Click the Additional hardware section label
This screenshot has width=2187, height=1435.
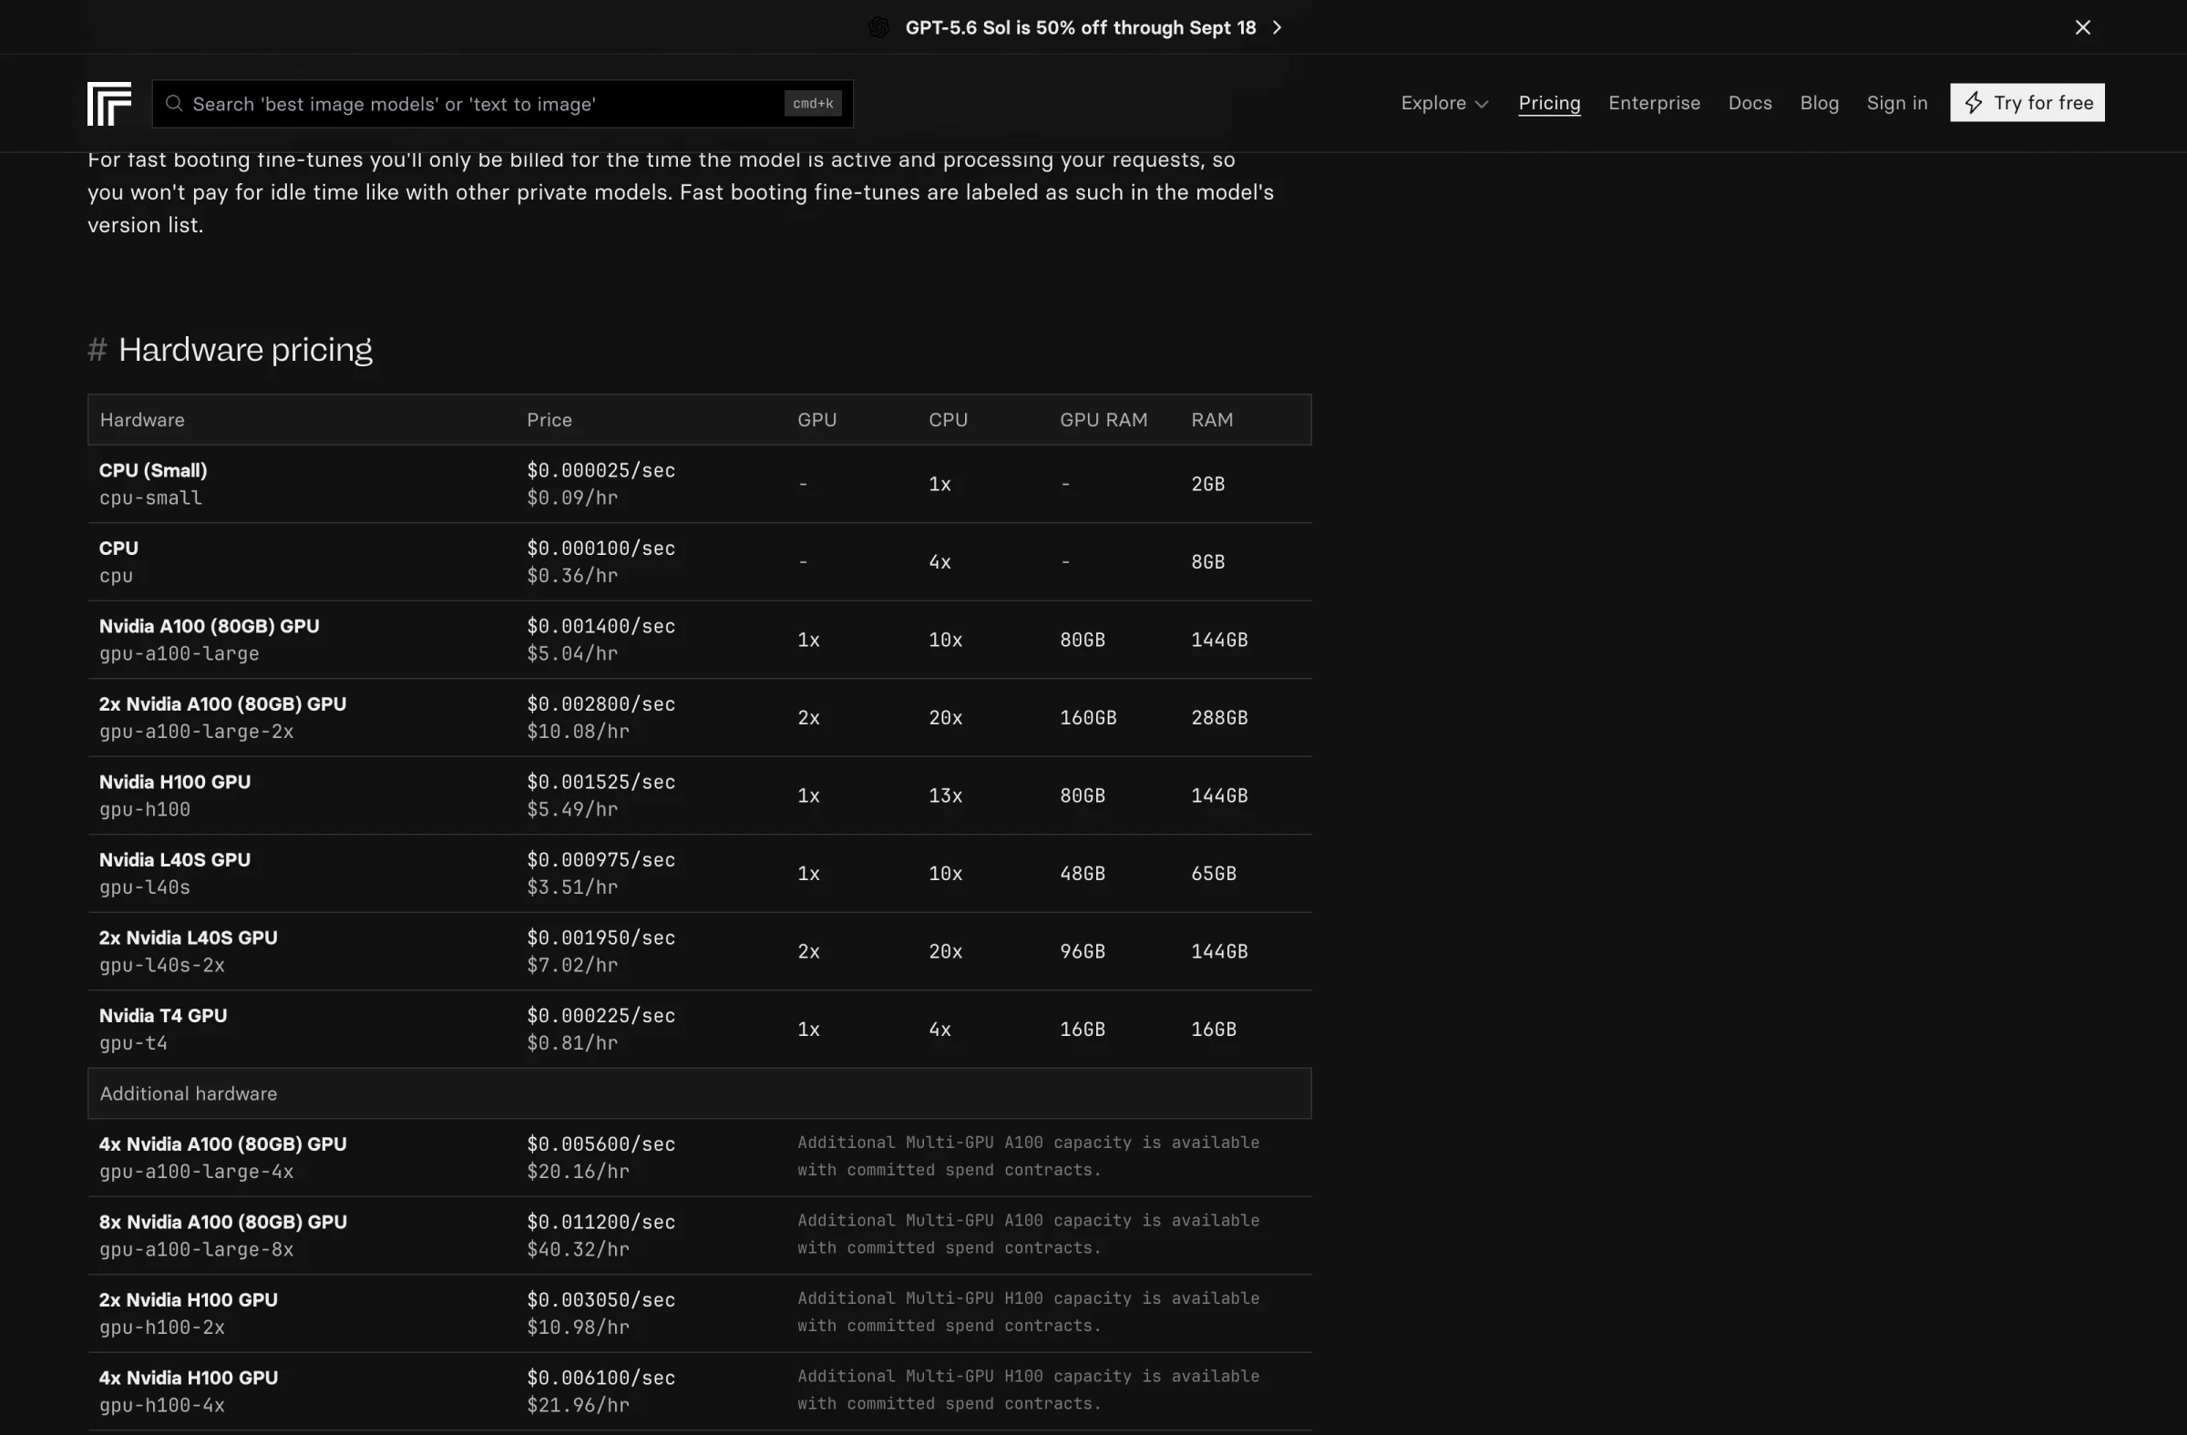coord(189,1094)
